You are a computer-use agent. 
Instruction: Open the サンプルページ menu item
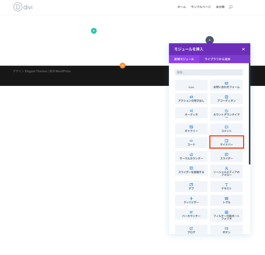click(x=201, y=7)
